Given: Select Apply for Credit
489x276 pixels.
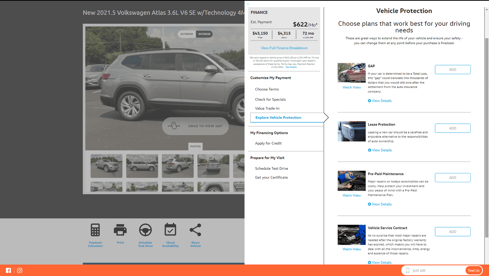Looking at the screenshot, I should click(x=268, y=143).
